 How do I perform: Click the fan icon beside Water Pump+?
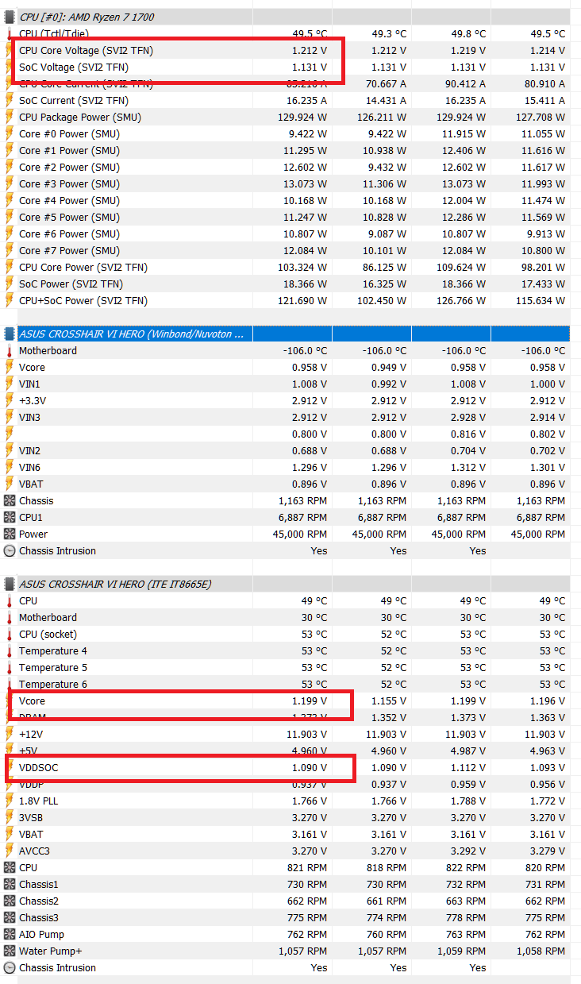[x=10, y=951]
